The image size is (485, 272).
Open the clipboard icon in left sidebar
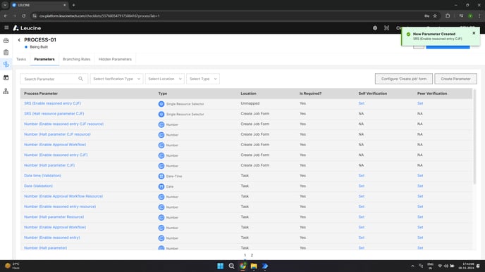[x=6, y=52]
